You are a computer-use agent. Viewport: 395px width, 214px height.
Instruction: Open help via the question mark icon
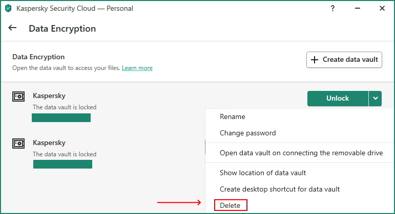coord(333,8)
